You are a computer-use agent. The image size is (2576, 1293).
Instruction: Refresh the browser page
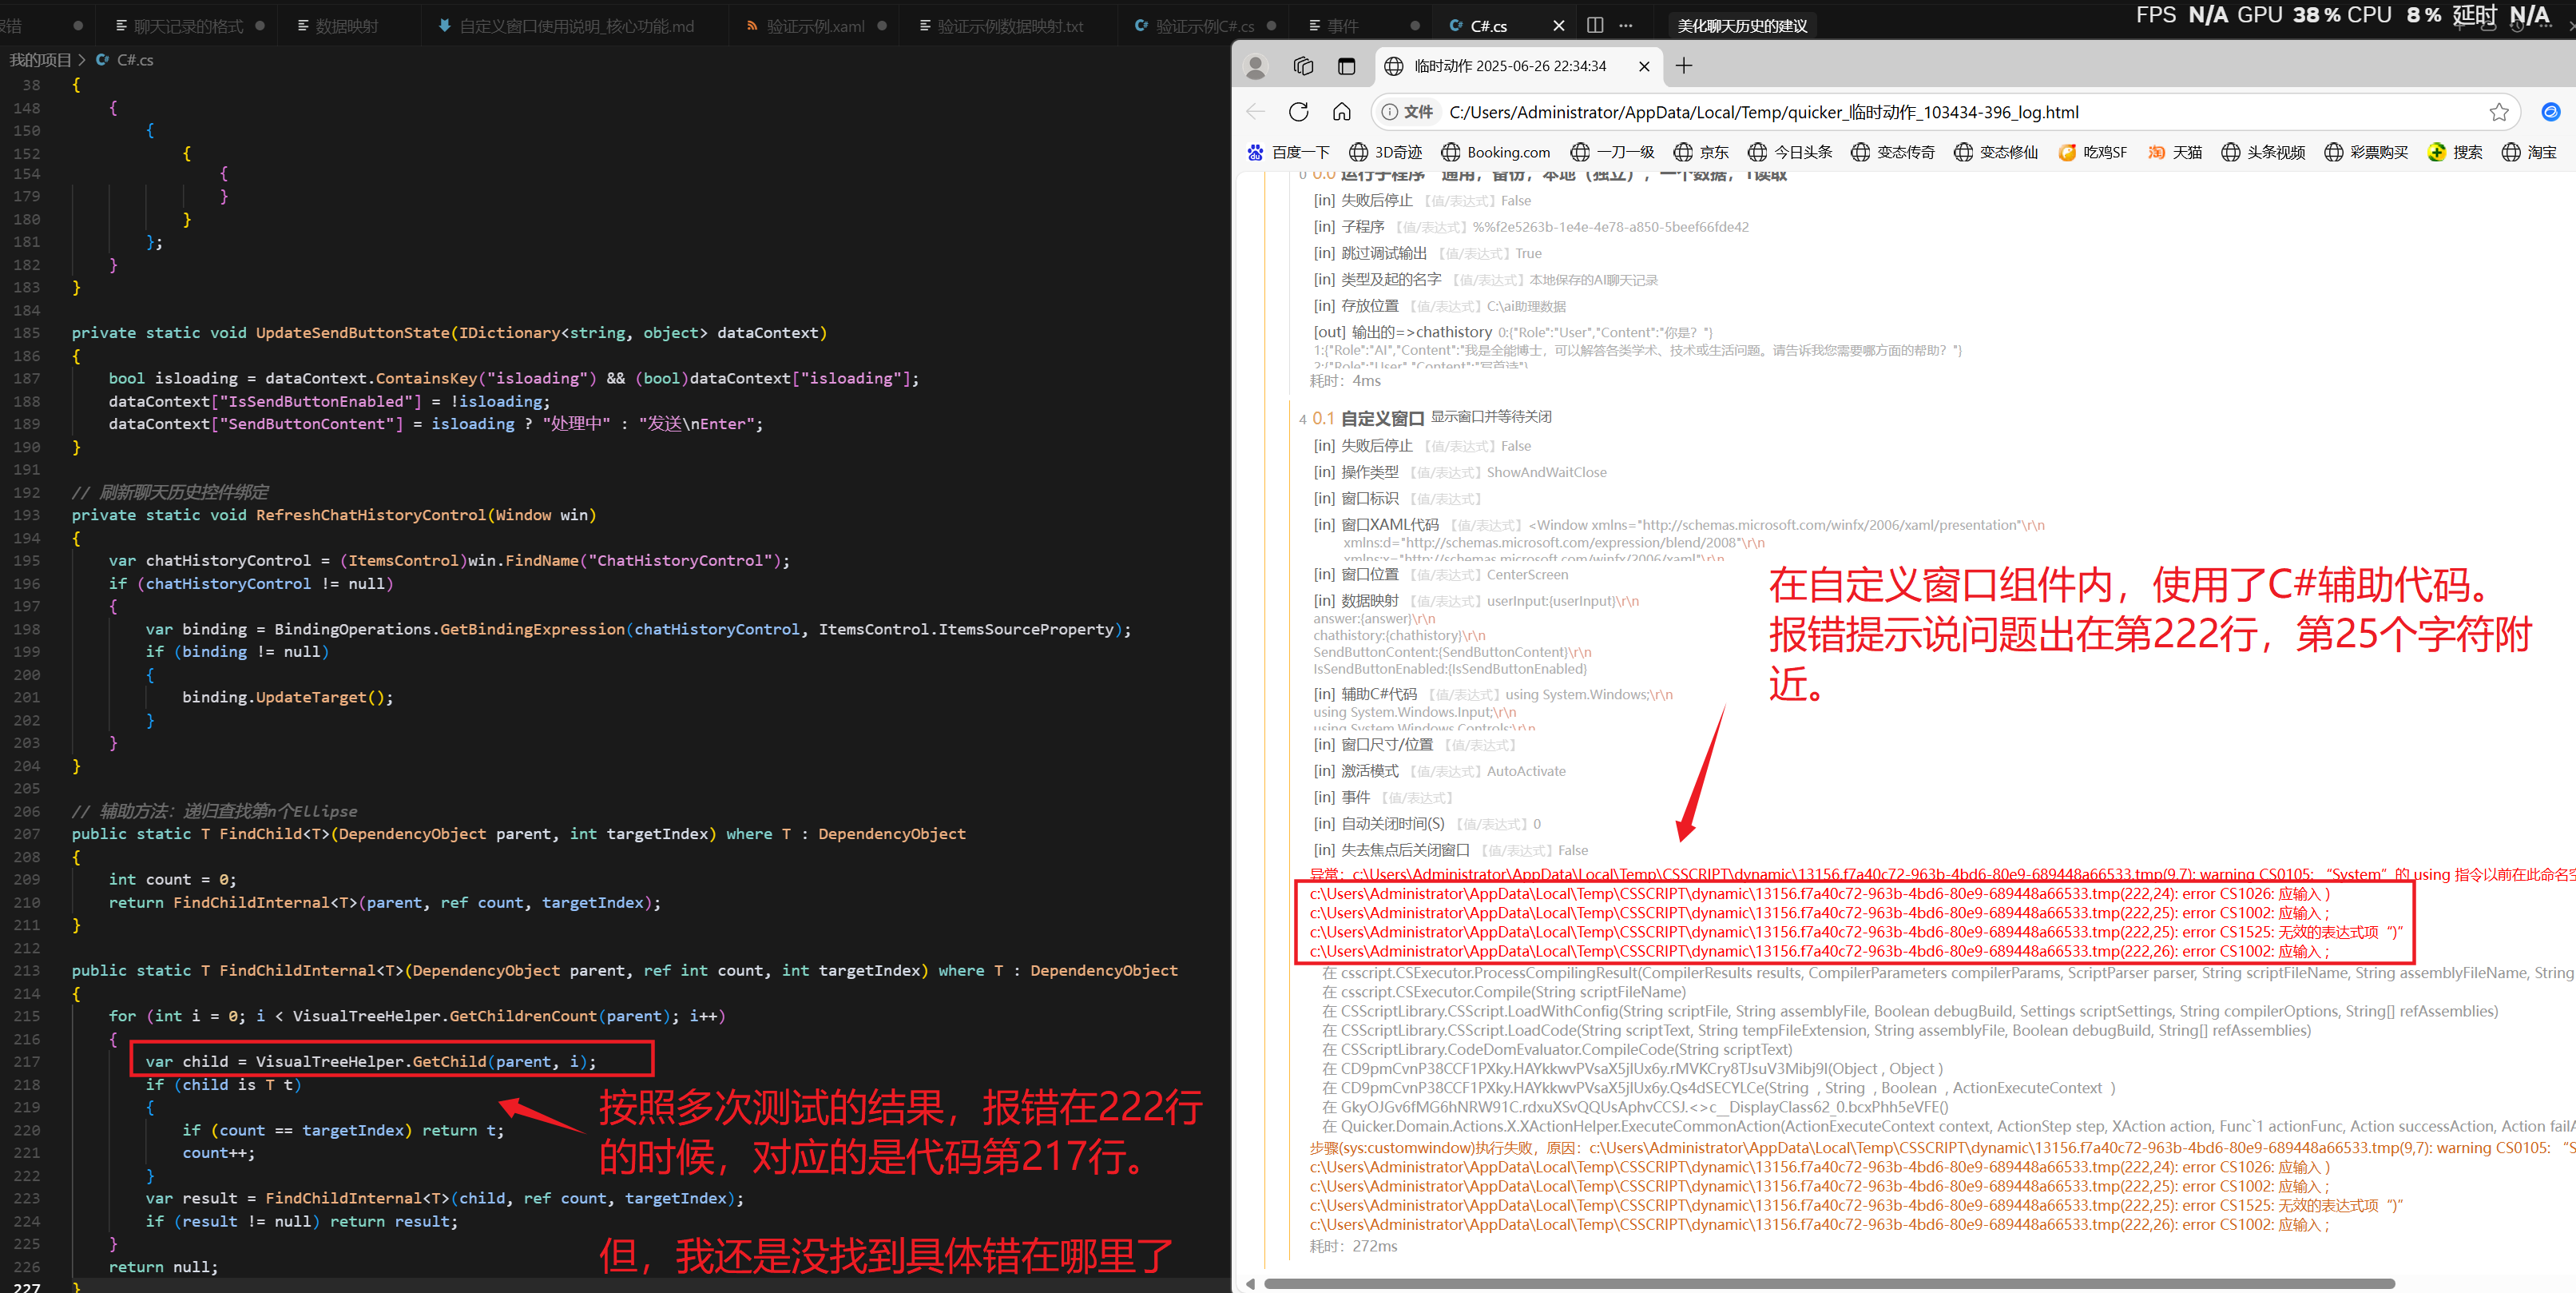click(x=1298, y=112)
